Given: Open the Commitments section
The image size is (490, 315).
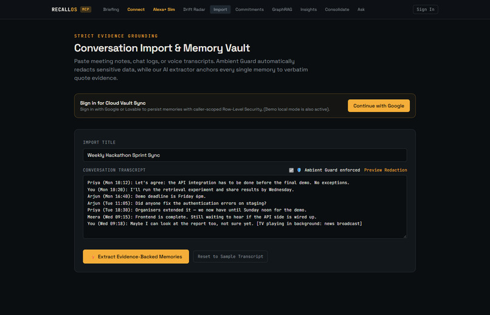Looking at the screenshot, I should pyautogui.click(x=249, y=9).
